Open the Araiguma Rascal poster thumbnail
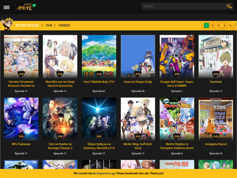237x178 pixels. coord(216,119)
